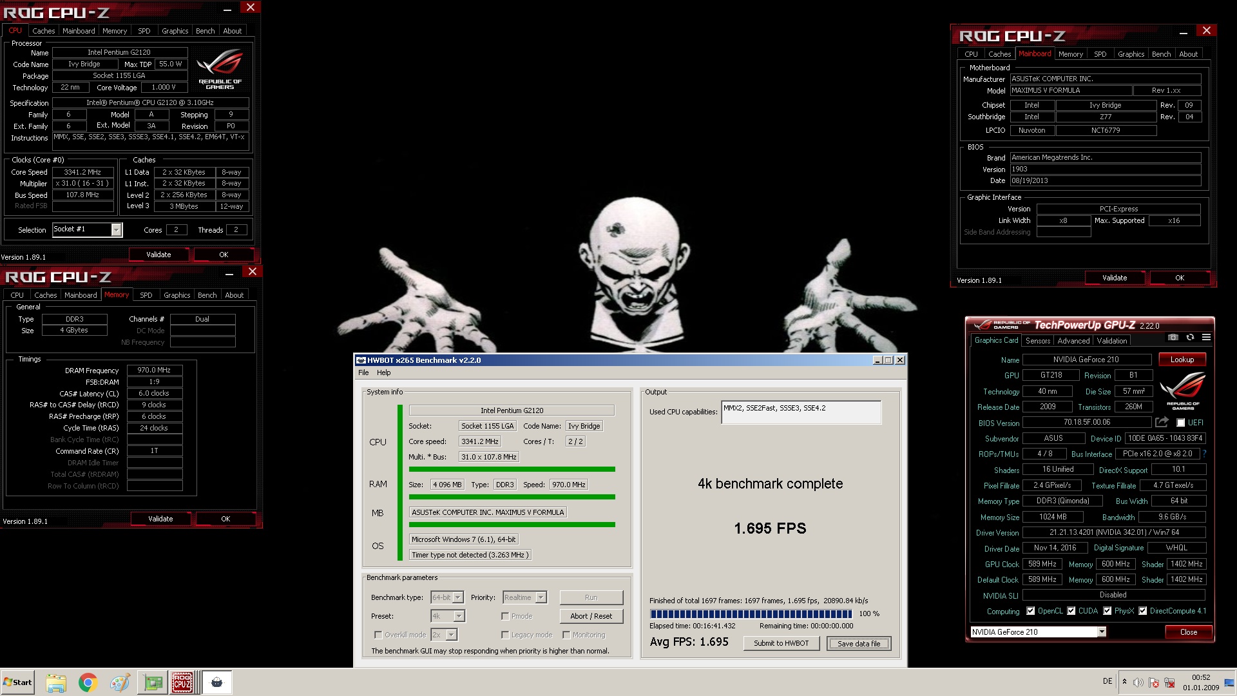Enable the Pmode checkbox

505,616
